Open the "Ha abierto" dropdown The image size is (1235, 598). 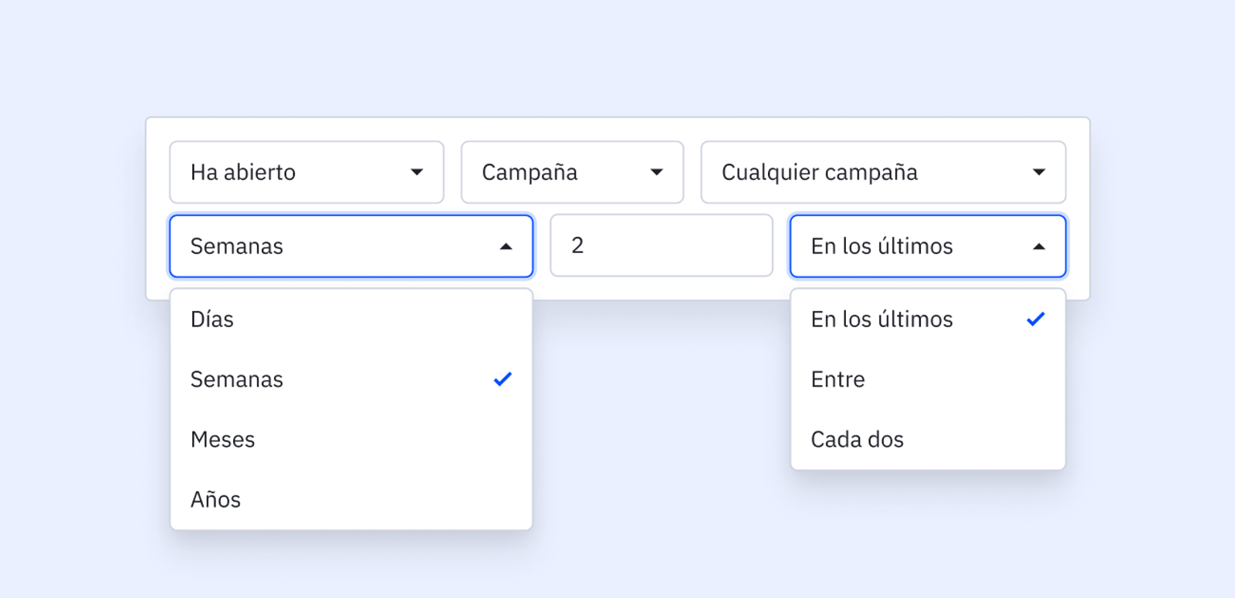(306, 172)
